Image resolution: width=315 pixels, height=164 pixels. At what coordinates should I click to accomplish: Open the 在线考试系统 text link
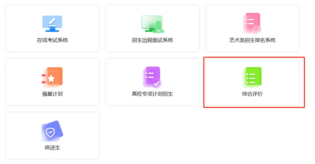pos(52,40)
